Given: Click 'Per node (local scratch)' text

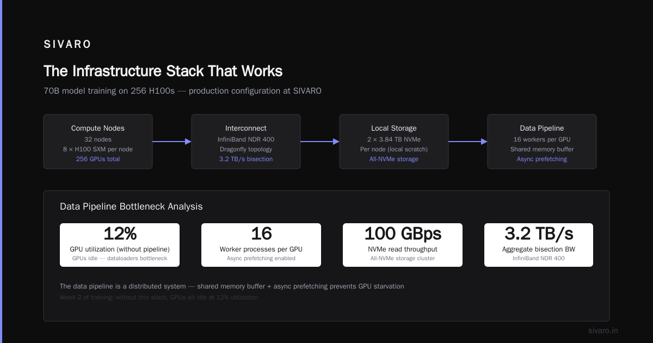Looking at the screenshot, I should coord(394,149).
